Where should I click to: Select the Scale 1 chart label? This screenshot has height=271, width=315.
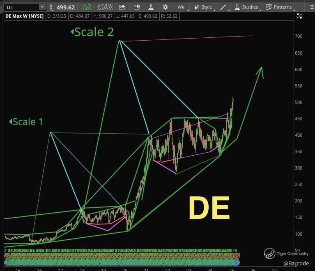[26, 122]
